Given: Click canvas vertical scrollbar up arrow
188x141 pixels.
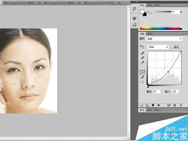Looking at the screenshot, I should pos(129,7).
